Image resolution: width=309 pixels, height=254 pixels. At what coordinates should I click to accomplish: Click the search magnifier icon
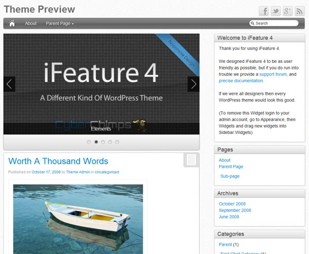[x=252, y=23]
